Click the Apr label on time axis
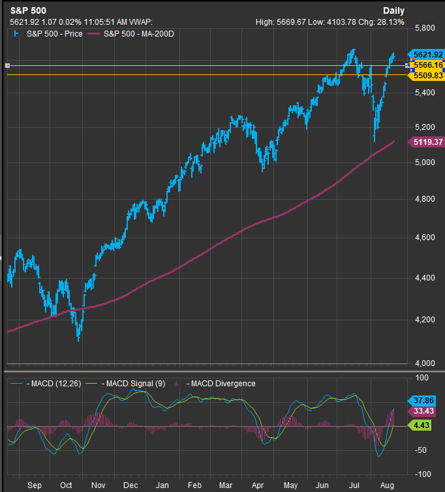 tap(258, 485)
